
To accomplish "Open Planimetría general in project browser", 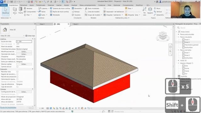I will 192,45.
